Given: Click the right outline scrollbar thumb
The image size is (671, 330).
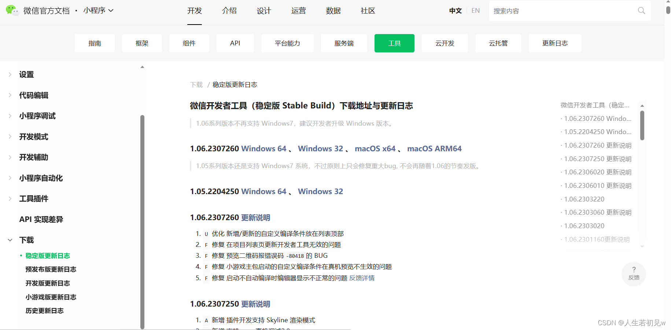Looking at the screenshot, I should (x=642, y=125).
